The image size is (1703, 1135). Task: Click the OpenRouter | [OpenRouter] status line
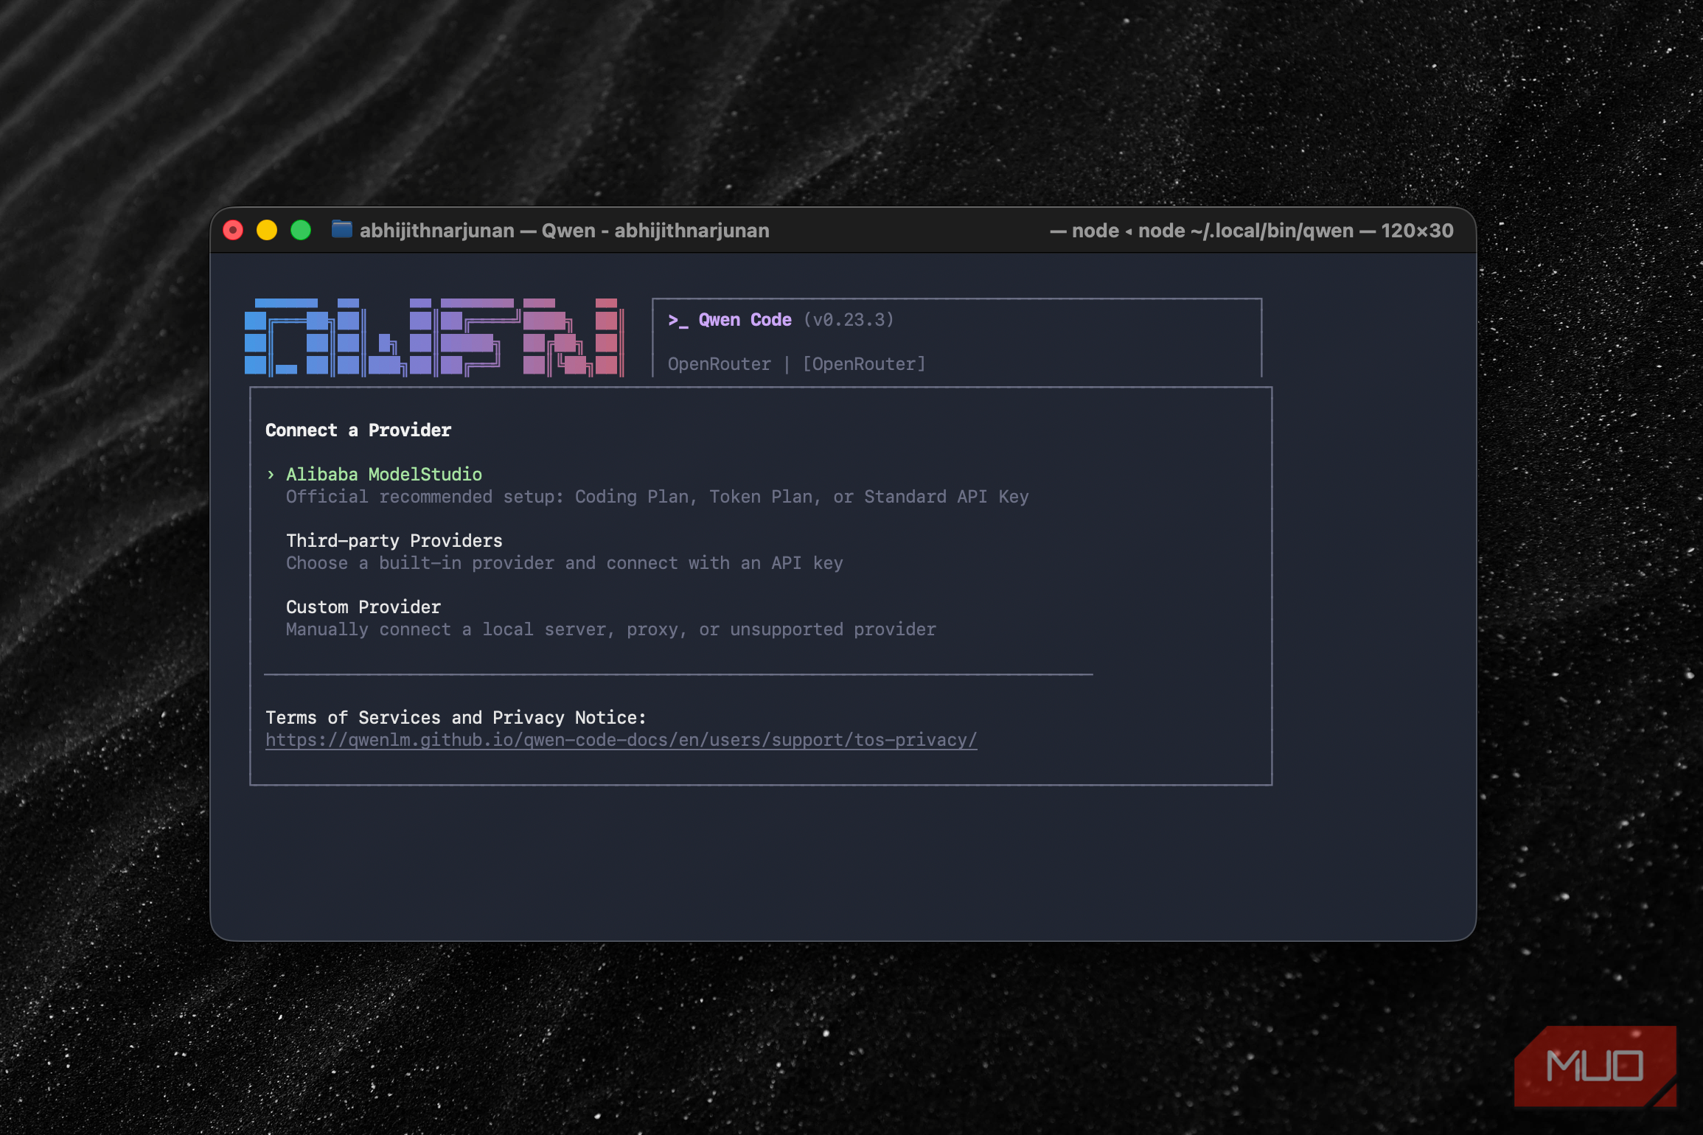click(x=796, y=364)
